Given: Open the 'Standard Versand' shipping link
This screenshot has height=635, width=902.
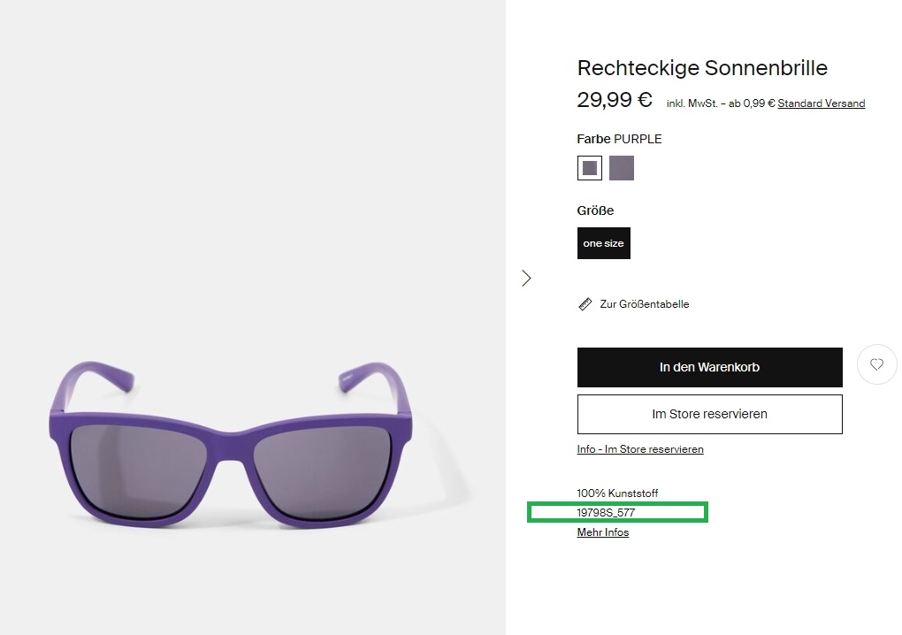Looking at the screenshot, I should pos(821,103).
